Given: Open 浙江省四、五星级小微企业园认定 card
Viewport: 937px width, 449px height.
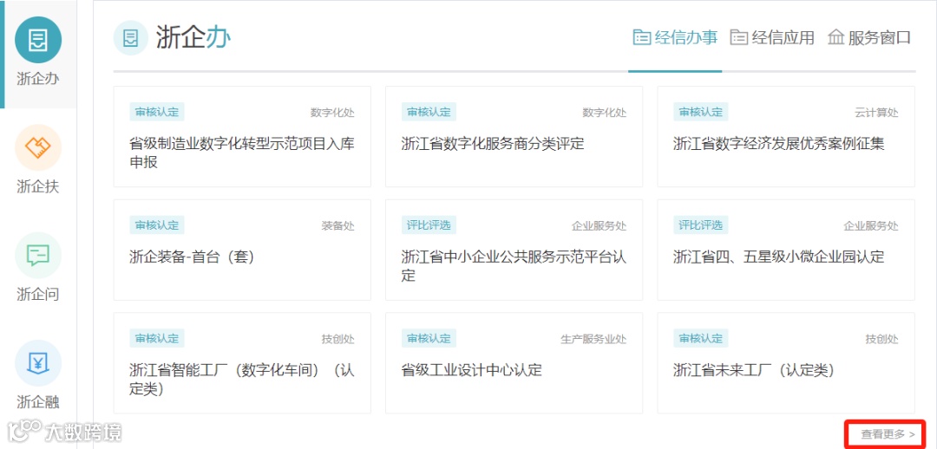Looking at the screenshot, I should click(786, 251).
